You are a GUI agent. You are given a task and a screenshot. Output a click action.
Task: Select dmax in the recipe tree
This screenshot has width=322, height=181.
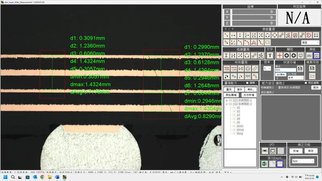point(240,130)
